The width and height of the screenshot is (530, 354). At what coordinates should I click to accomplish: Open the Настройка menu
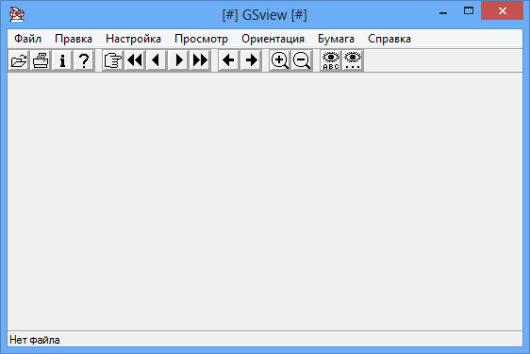coord(133,39)
